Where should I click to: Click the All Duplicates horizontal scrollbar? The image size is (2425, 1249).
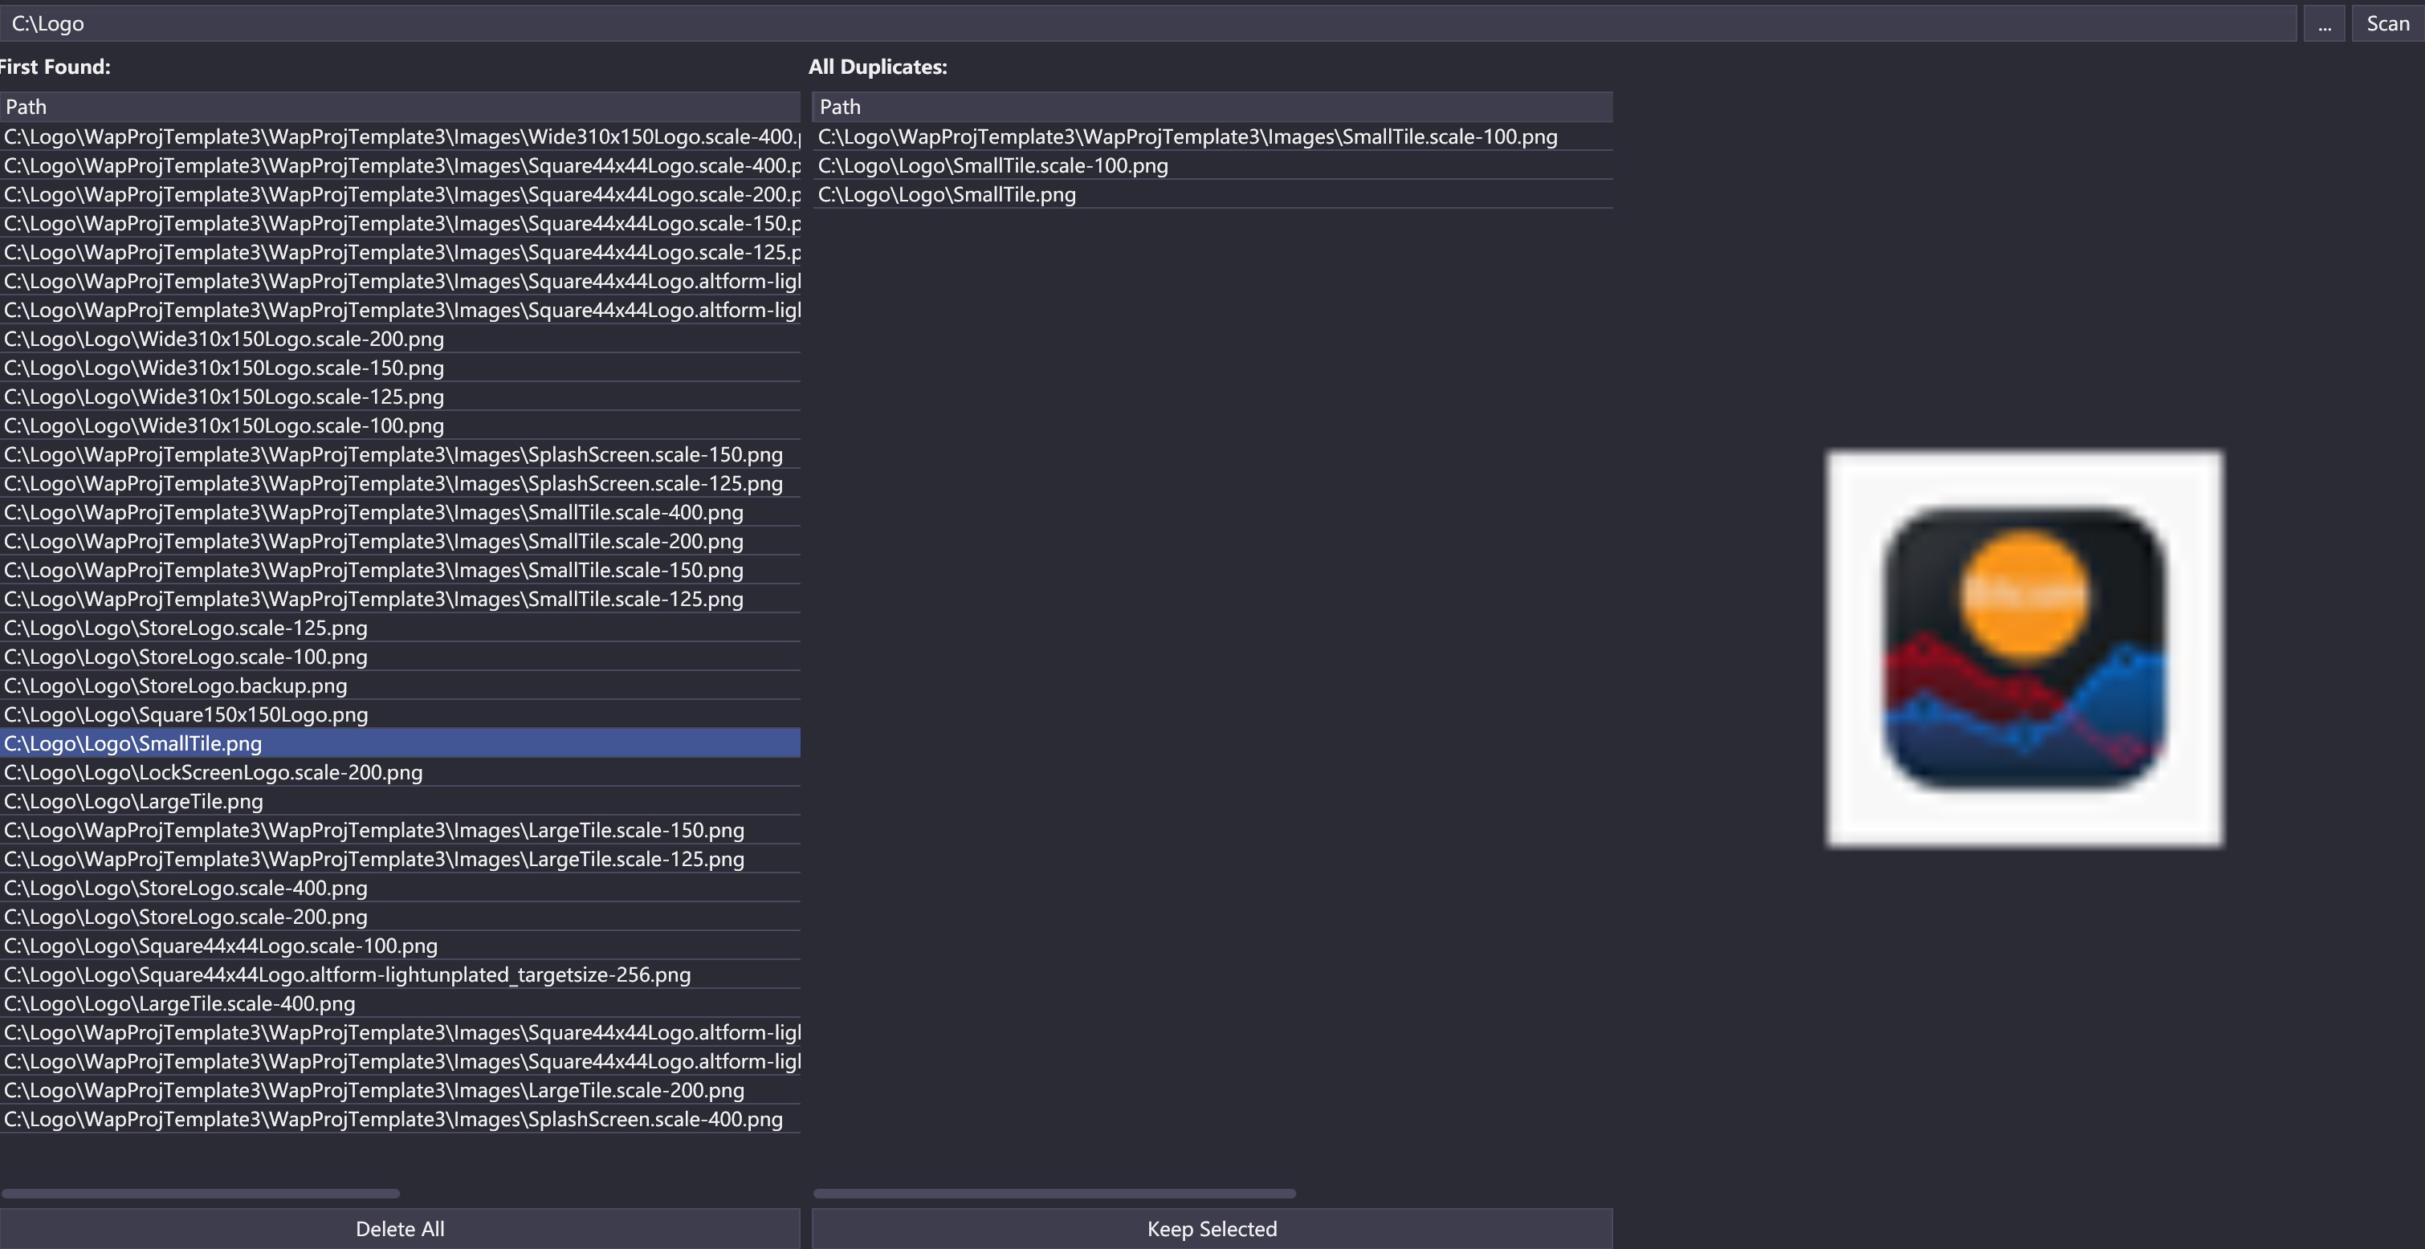click(x=1054, y=1194)
